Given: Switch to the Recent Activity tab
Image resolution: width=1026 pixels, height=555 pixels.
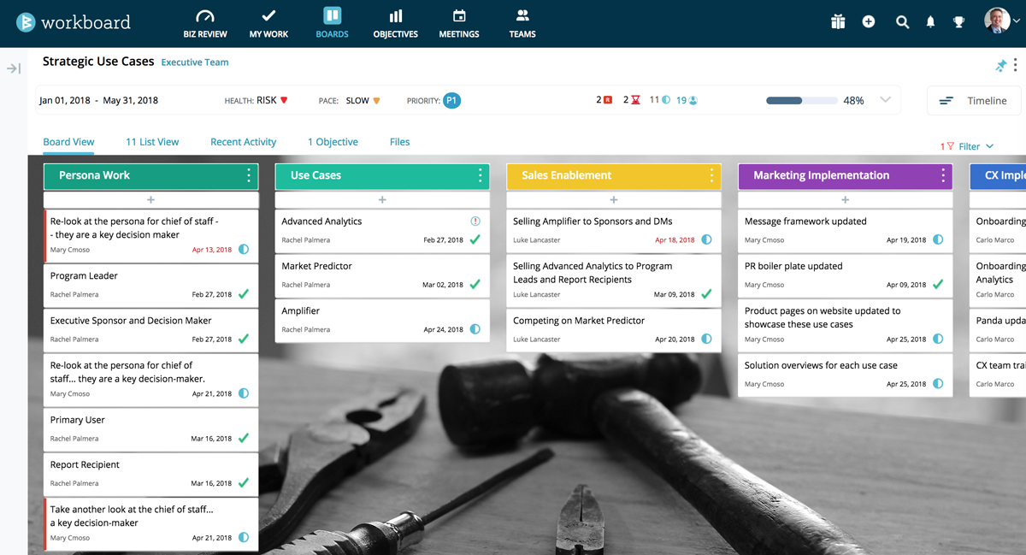Looking at the screenshot, I should point(243,142).
